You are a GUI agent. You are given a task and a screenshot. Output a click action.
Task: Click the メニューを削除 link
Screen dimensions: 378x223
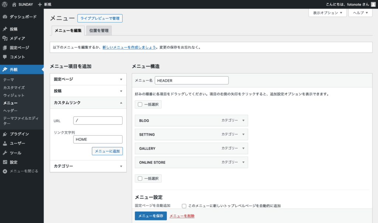[x=182, y=216]
